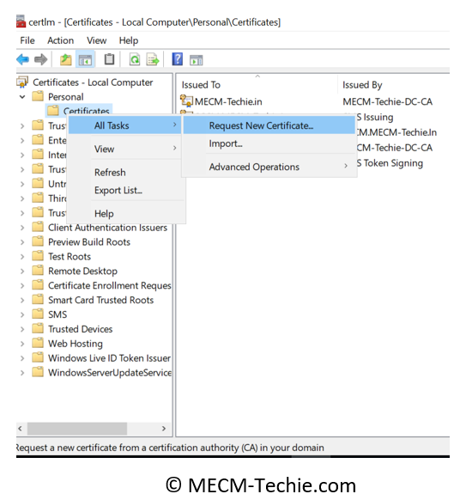Click the Smart Card Trusted Roots folder icon

coord(38,300)
